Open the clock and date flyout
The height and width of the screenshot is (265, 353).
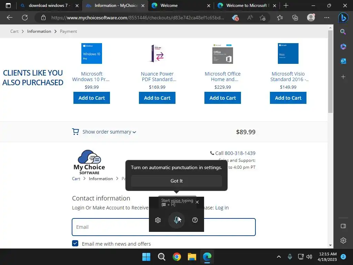point(327,257)
